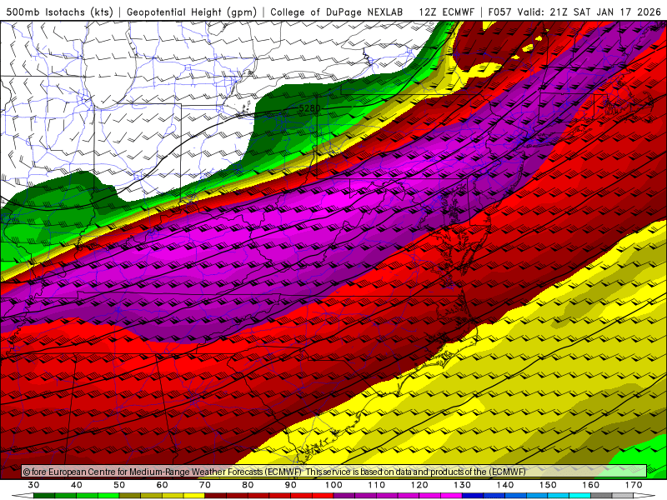
Task: Click the bright yellow legend swatch left of 70
Action: click(x=194, y=496)
